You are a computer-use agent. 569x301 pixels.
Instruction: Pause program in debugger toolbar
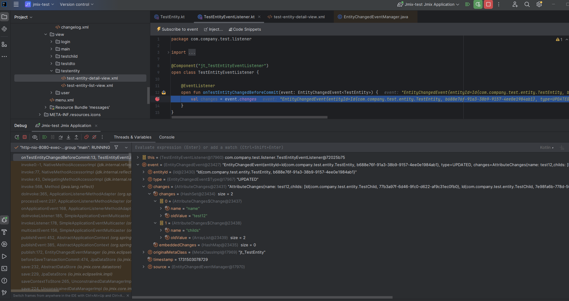coord(53,137)
